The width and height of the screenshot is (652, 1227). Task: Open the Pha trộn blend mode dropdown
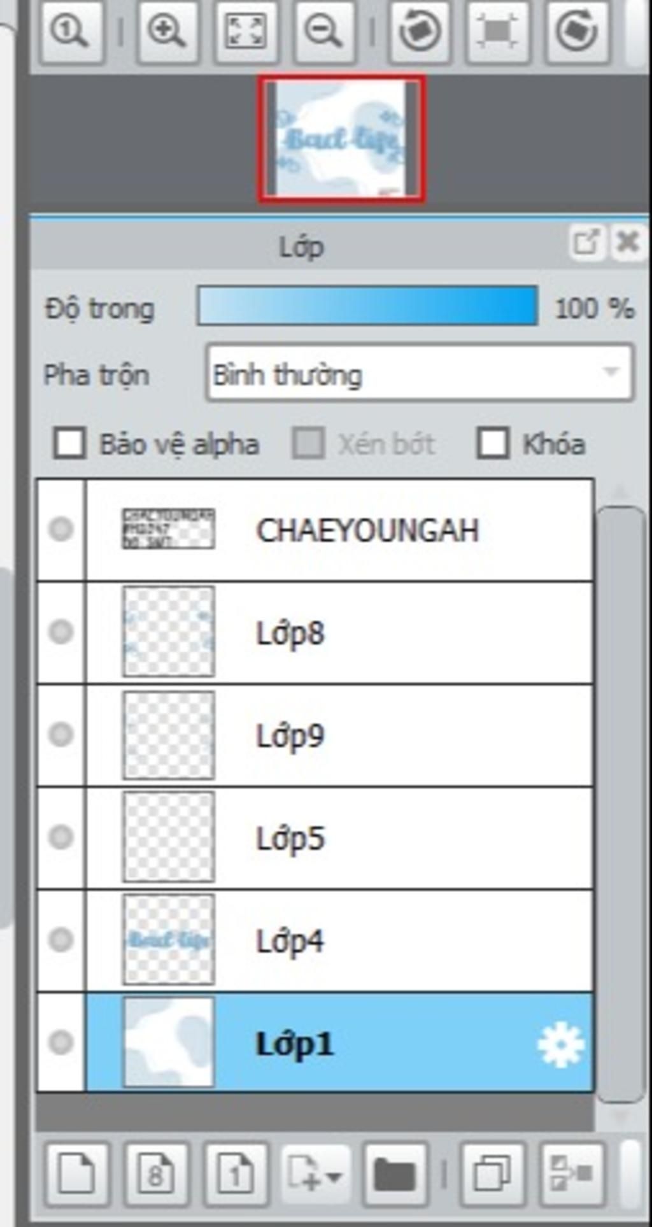420,372
